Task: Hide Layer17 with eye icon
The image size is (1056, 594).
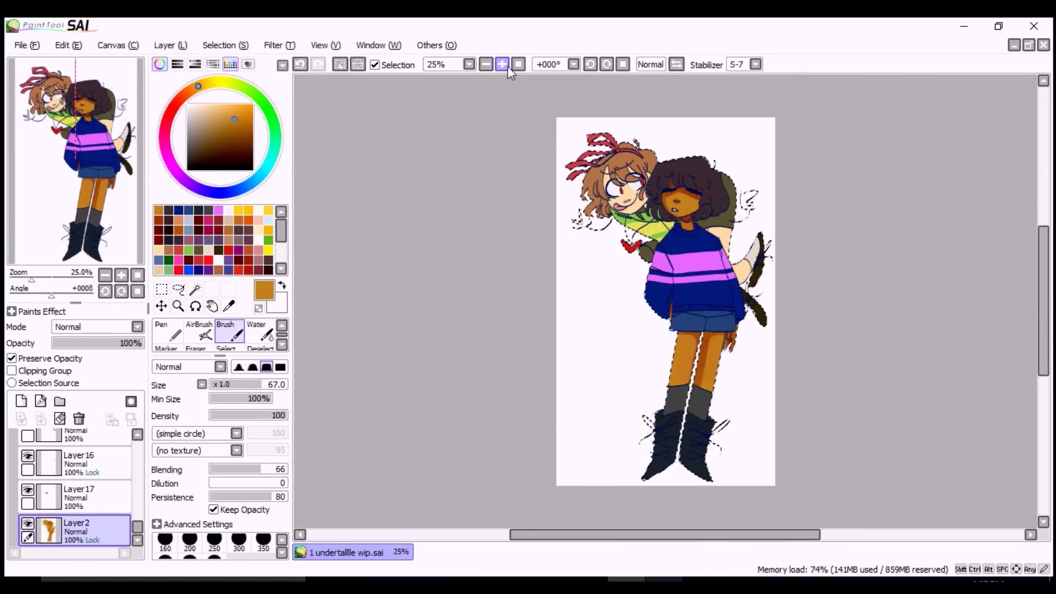Action: pyautogui.click(x=28, y=490)
